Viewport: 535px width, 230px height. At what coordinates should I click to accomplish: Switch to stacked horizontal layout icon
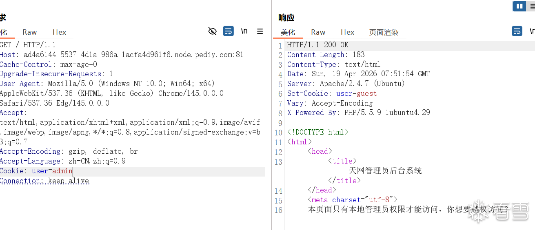[532, 6]
